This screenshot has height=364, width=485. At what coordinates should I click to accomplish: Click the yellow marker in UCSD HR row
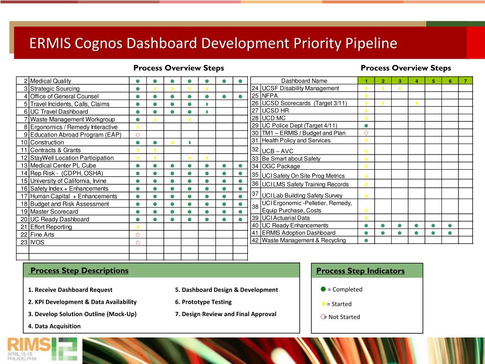[x=366, y=111]
